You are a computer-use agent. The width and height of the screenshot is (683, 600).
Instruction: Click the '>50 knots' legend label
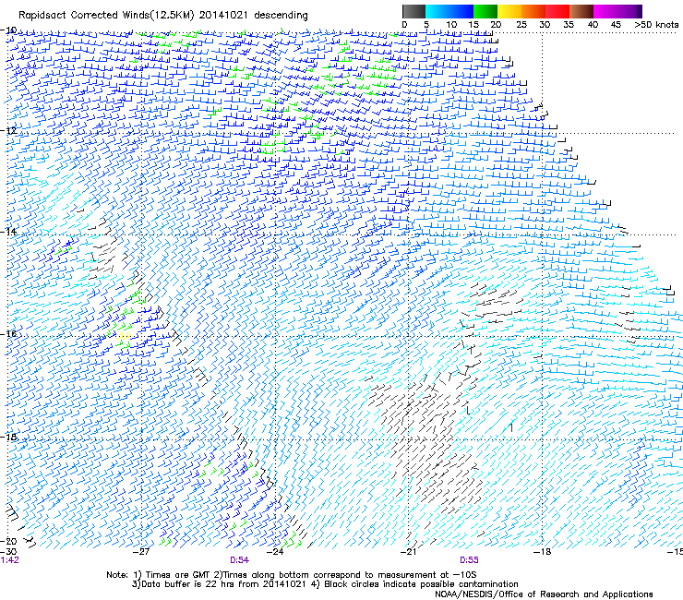tap(656, 25)
